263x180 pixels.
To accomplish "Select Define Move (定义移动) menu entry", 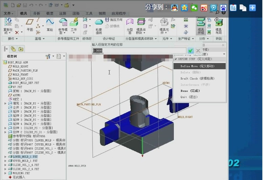I will click(x=200, y=66).
